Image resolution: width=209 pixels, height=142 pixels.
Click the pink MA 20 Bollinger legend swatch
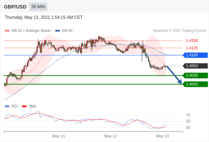7,31
